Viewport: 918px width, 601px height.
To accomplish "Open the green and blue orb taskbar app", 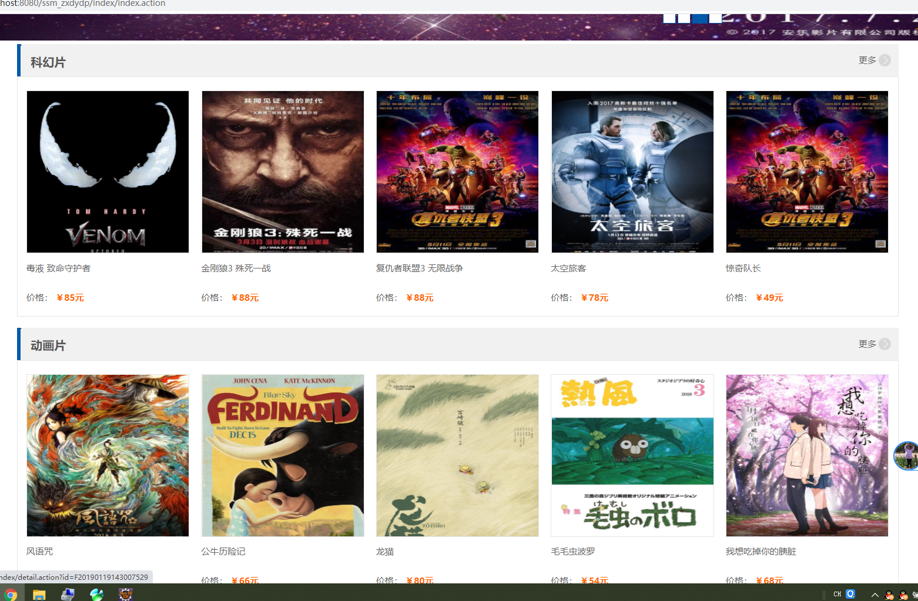I will (96, 595).
